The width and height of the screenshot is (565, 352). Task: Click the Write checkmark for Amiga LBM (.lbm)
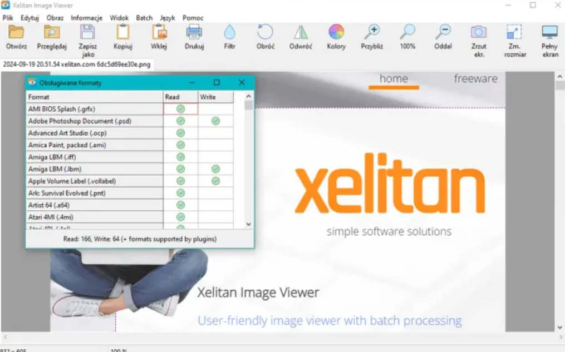coord(215,169)
